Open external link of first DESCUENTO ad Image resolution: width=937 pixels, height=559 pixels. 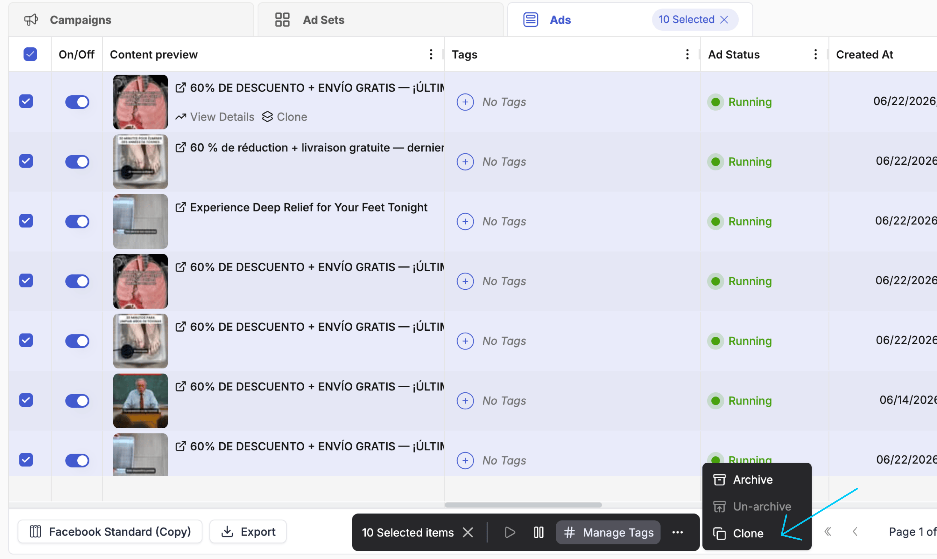(180, 88)
